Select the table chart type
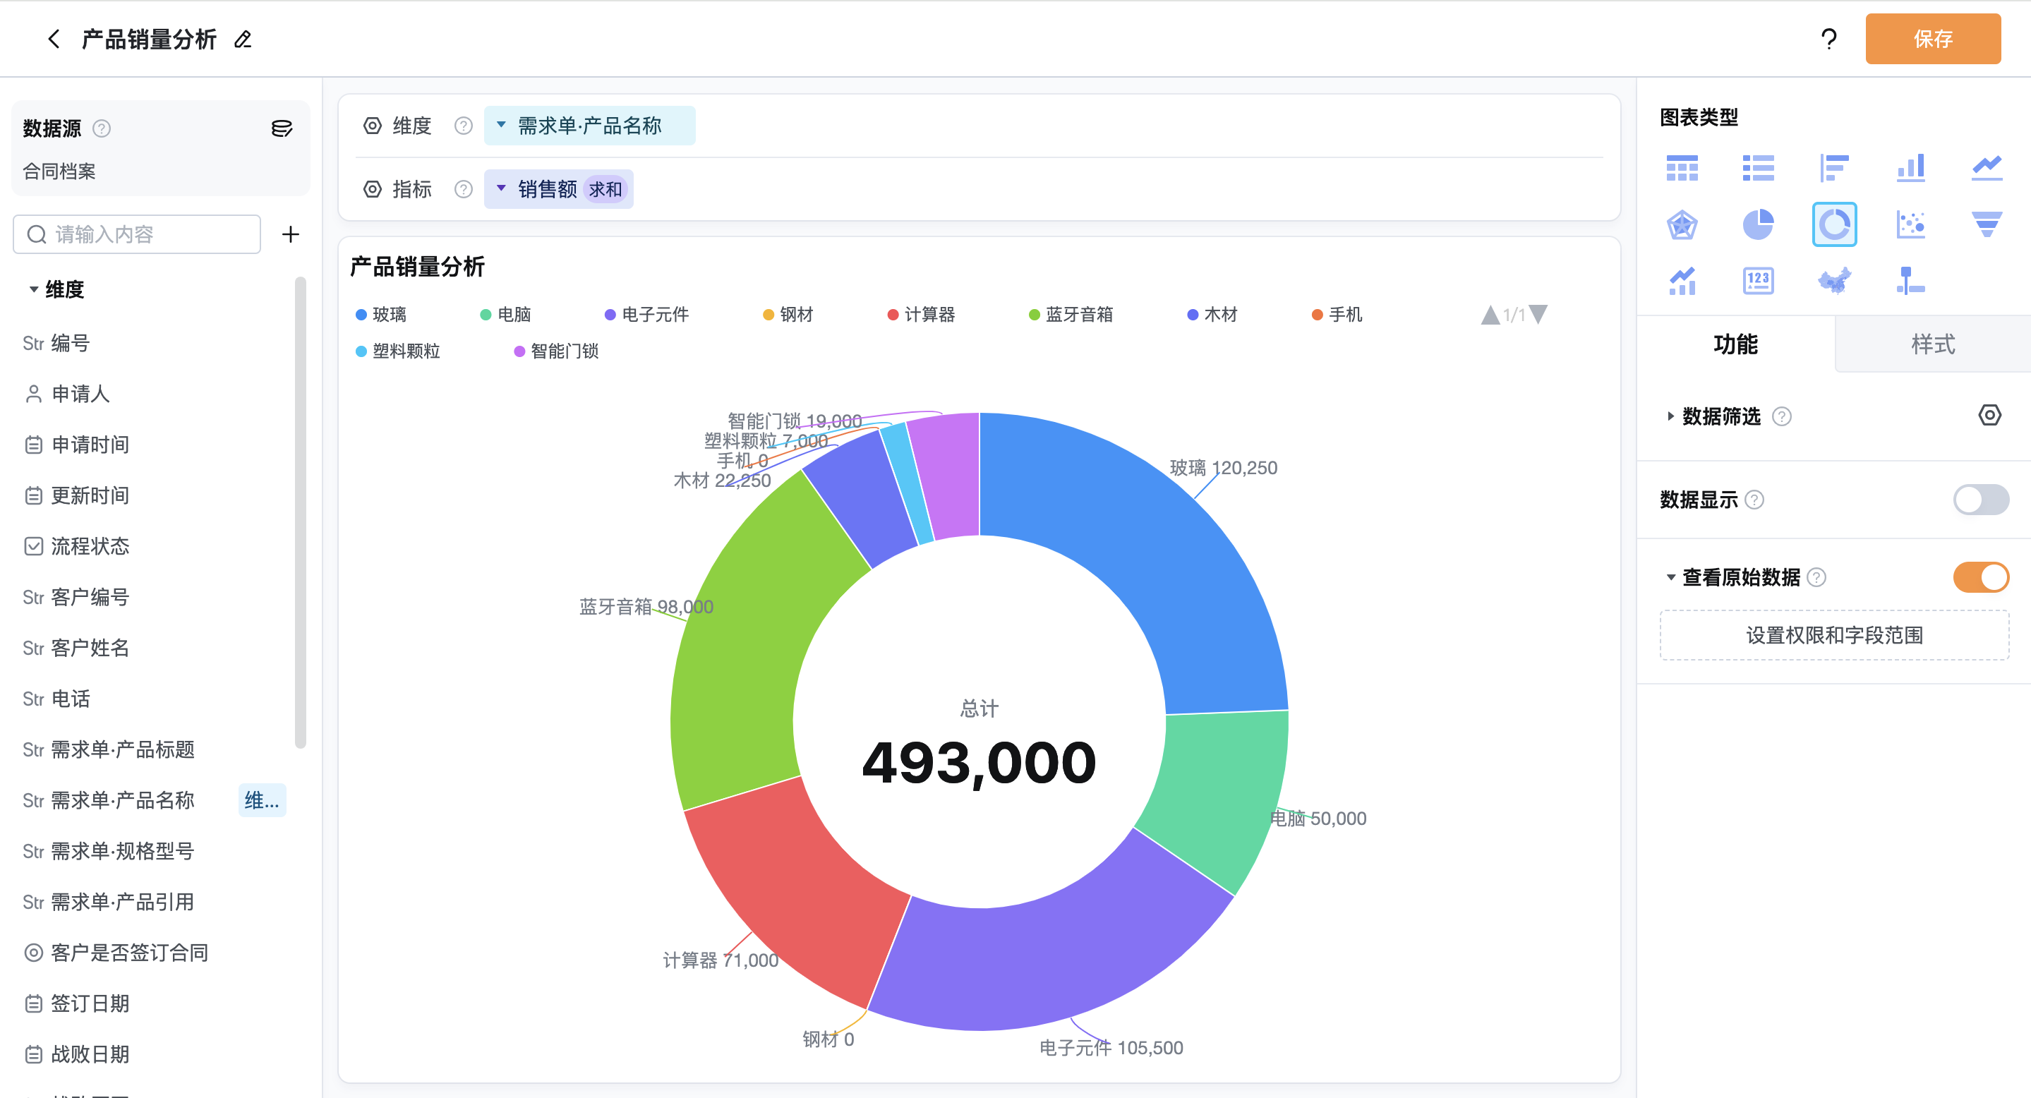The image size is (2031, 1098). (x=1682, y=168)
